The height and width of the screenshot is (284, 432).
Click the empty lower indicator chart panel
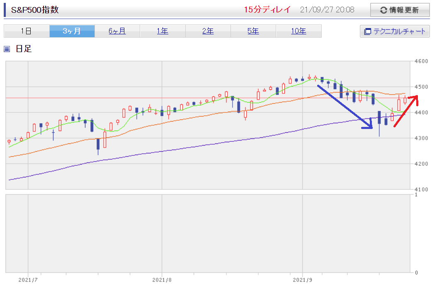click(x=208, y=234)
